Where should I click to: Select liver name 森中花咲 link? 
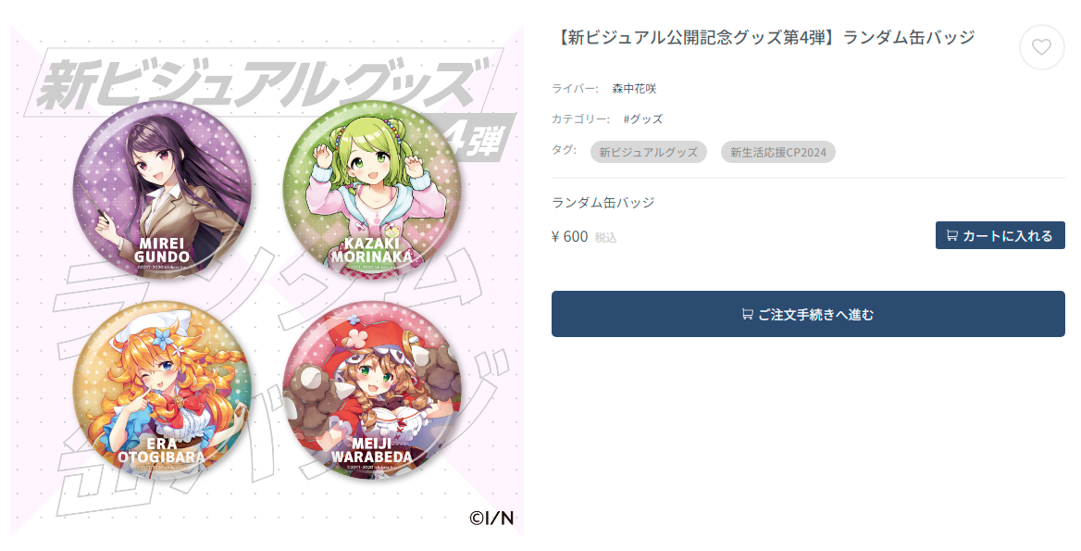tap(634, 89)
